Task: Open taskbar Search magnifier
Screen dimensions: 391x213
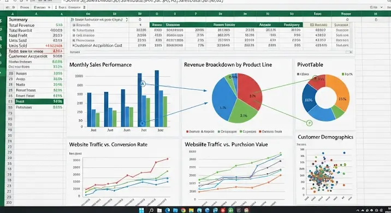Action: coord(151,210)
